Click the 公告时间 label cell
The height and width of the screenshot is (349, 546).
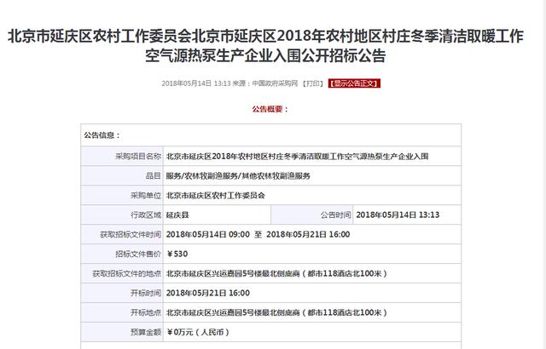(x=312, y=215)
